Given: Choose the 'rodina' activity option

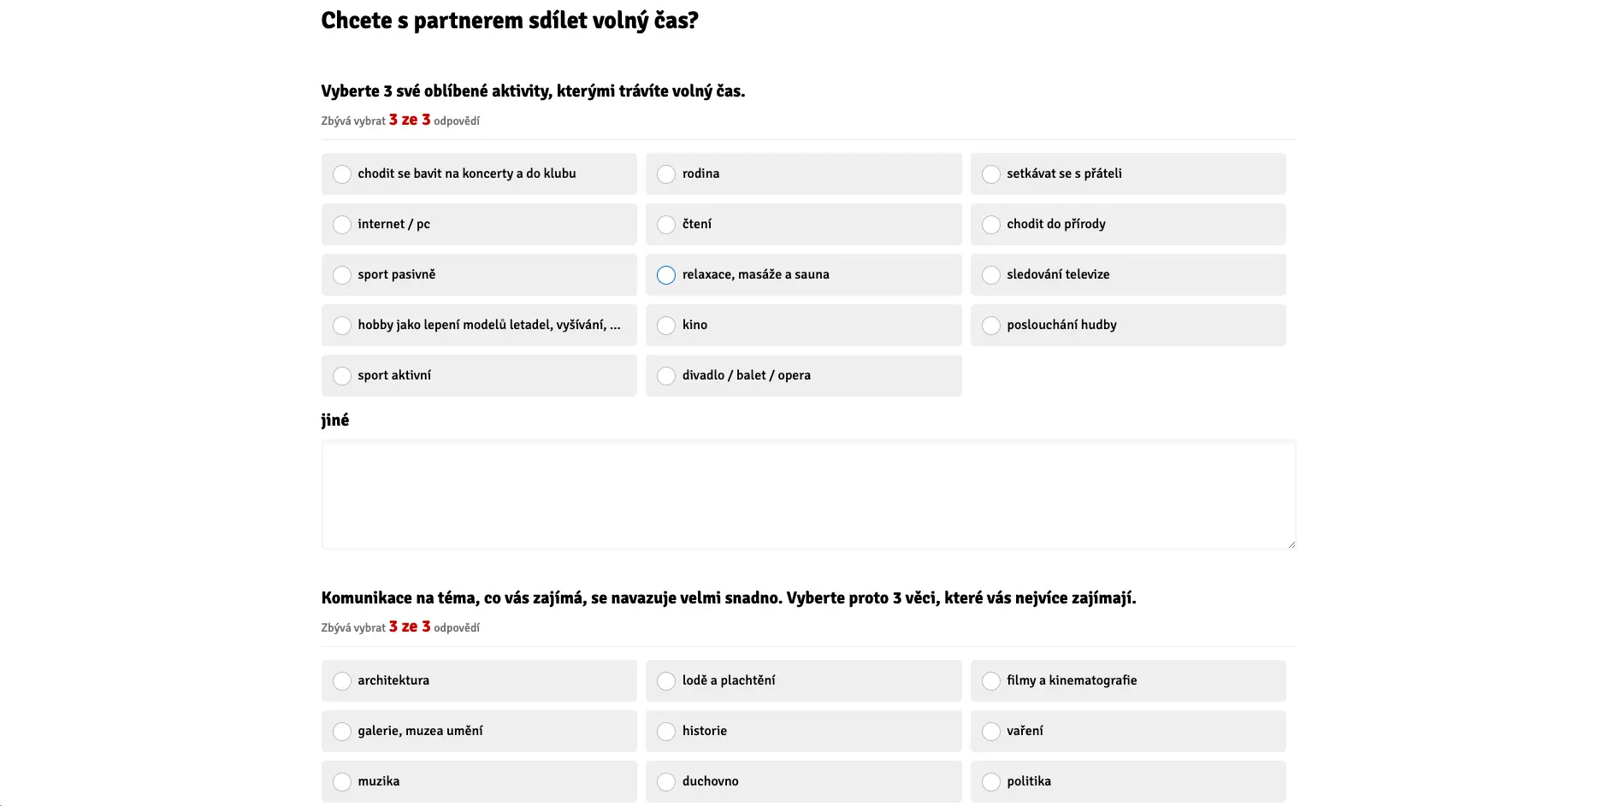Looking at the screenshot, I should click(803, 174).
